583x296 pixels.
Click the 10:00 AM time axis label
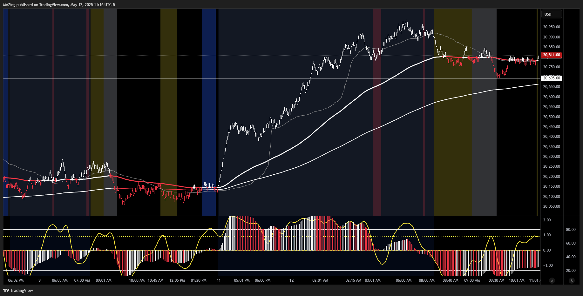(137, 280)
